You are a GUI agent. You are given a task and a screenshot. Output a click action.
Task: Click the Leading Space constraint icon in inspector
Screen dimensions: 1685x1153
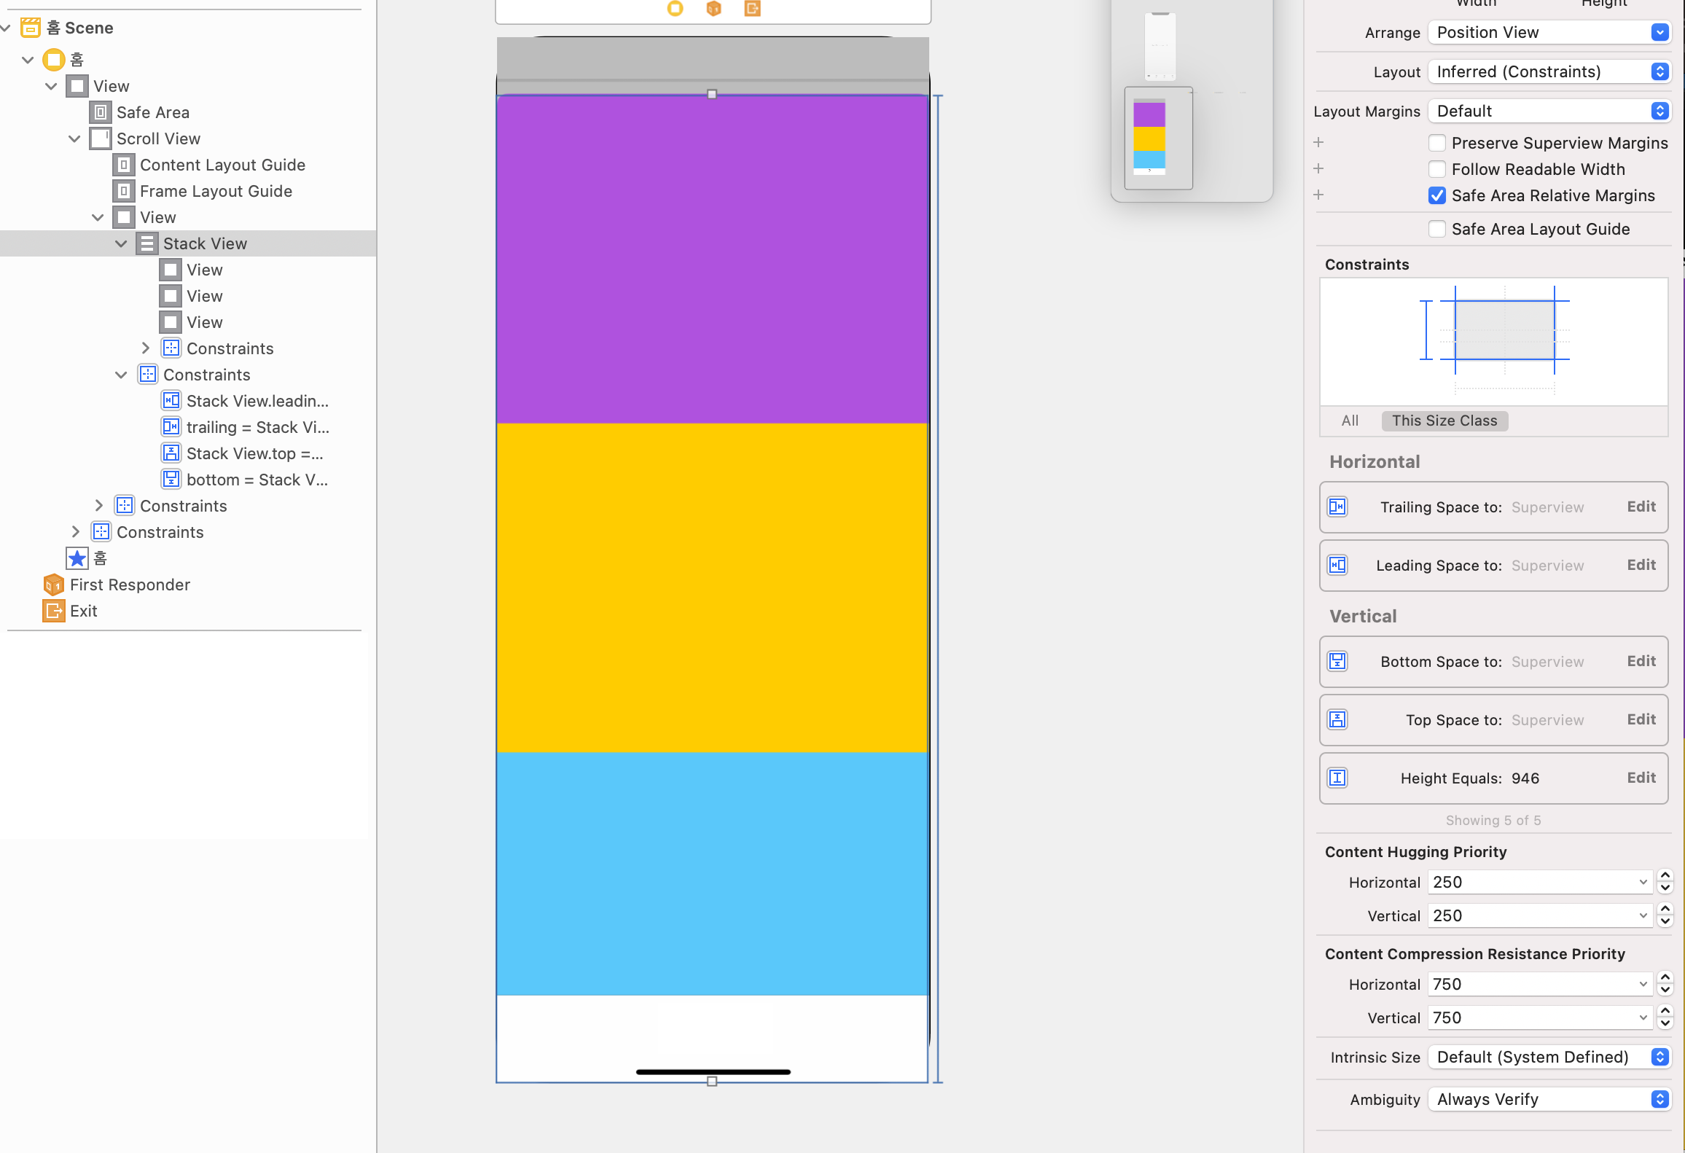[x=1337, y=566]
